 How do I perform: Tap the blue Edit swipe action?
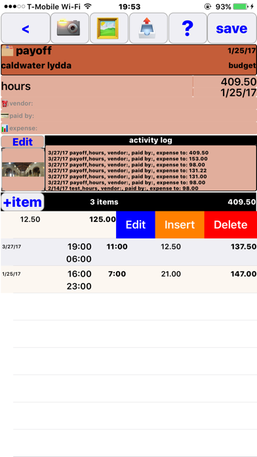(136, 225)
